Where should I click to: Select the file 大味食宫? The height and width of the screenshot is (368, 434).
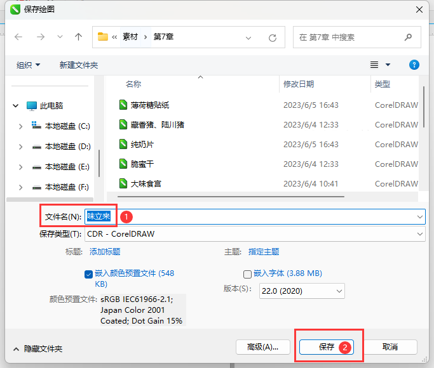click(x=146, y=184)
